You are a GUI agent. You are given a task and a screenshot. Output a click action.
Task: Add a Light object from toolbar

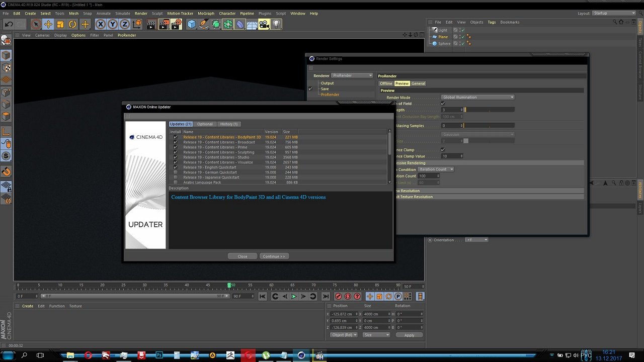click(276, 24)
